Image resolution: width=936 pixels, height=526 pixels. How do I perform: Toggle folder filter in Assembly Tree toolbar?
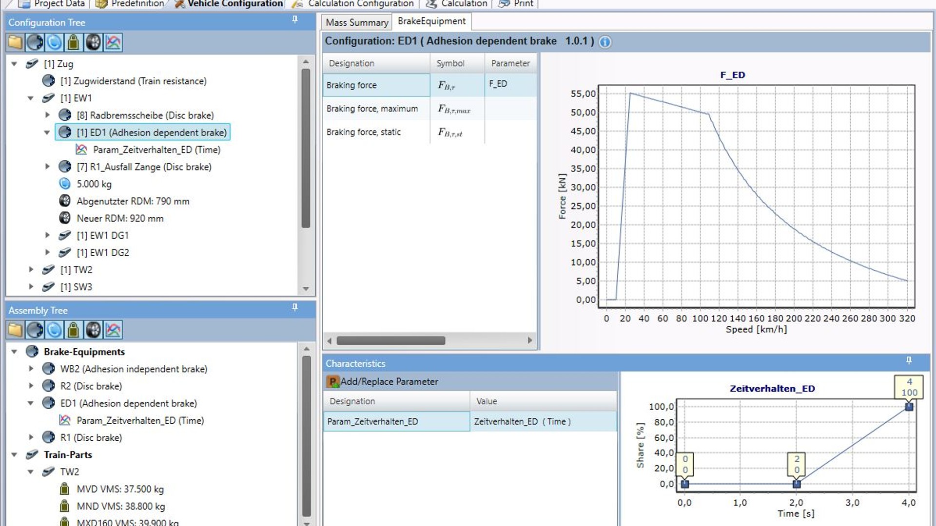15,330
